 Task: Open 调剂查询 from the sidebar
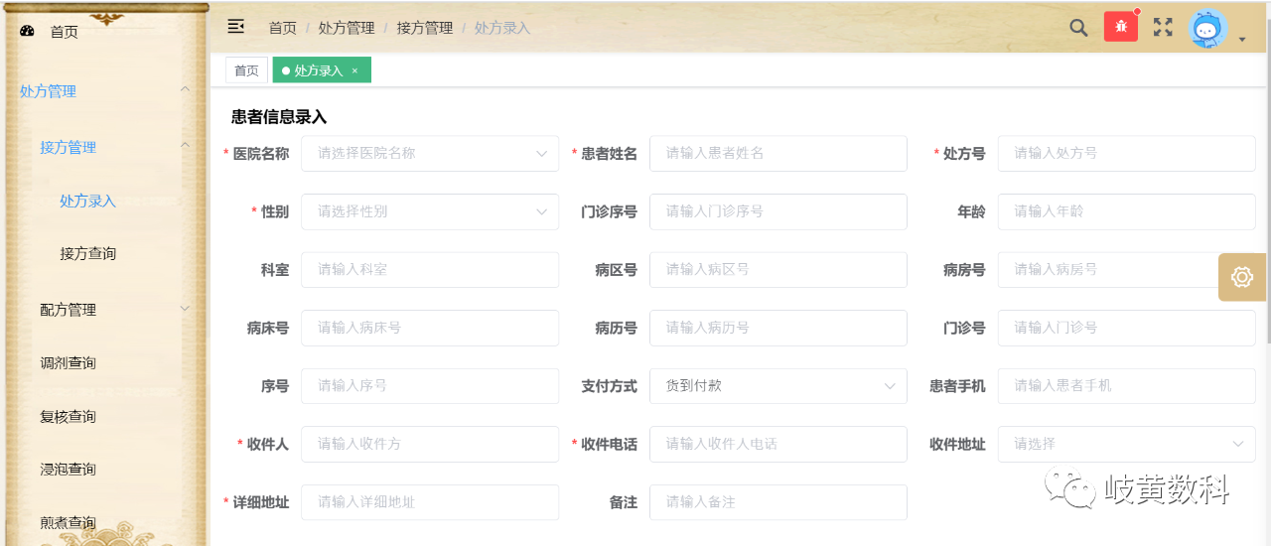[68, 363]
